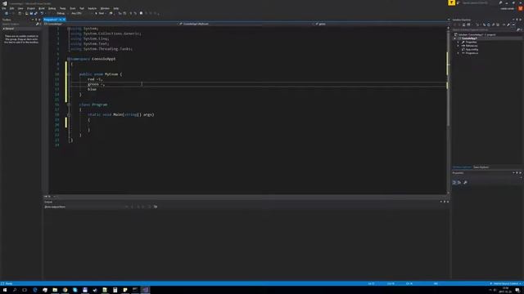
Task: Expand the References node in Solution Explorer
Action: 458,46
